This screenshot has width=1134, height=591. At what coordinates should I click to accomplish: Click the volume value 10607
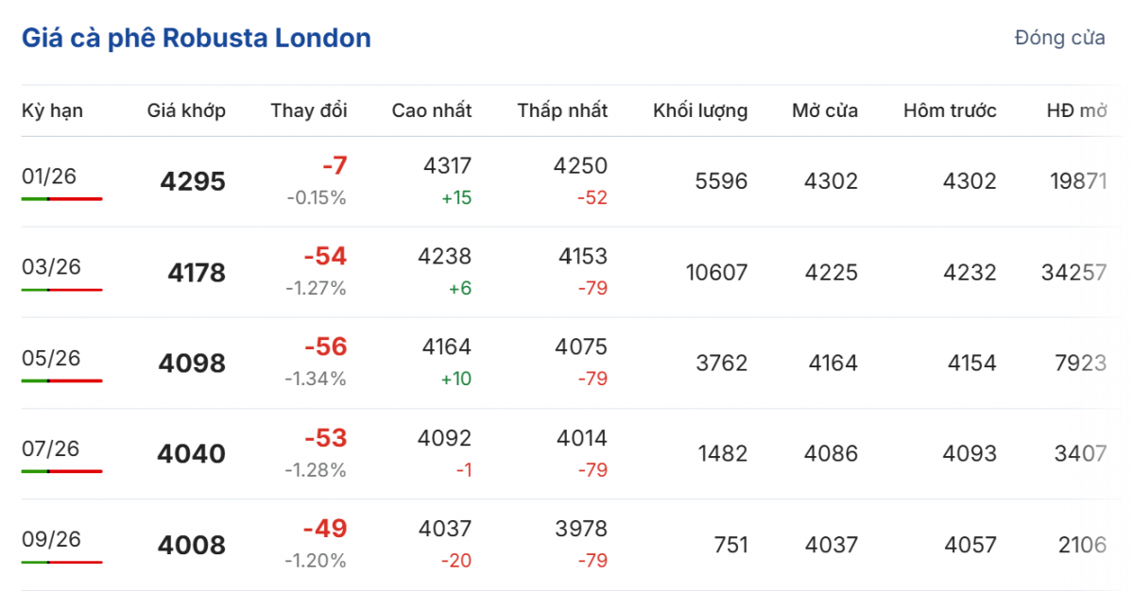[x=716, y=273]
